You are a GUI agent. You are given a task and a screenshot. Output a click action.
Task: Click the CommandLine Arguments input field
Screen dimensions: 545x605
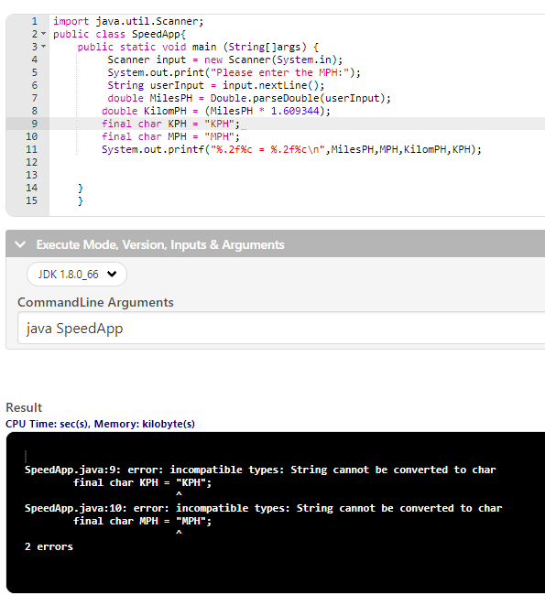(281, 328)
